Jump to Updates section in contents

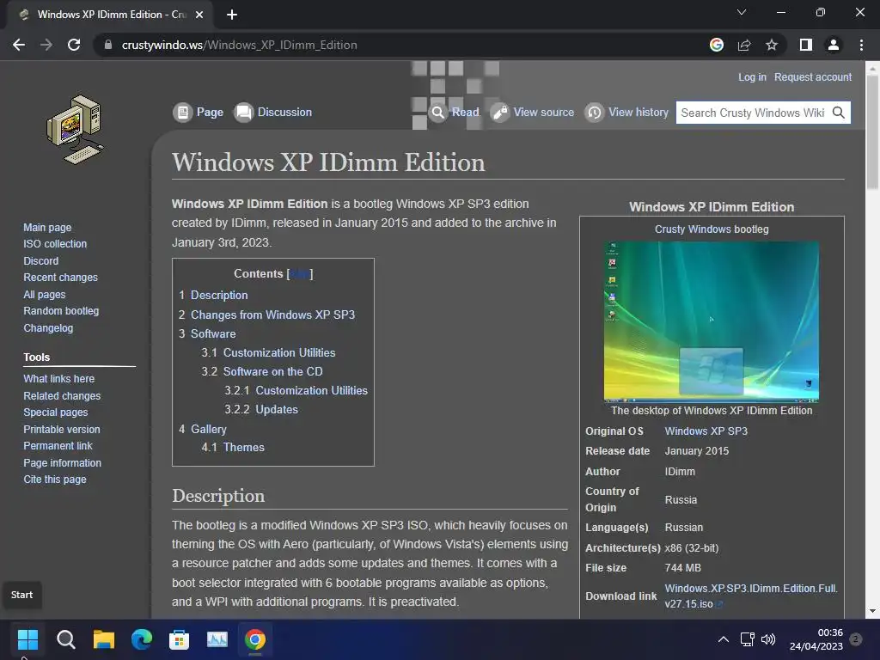(x=277, y=410)
